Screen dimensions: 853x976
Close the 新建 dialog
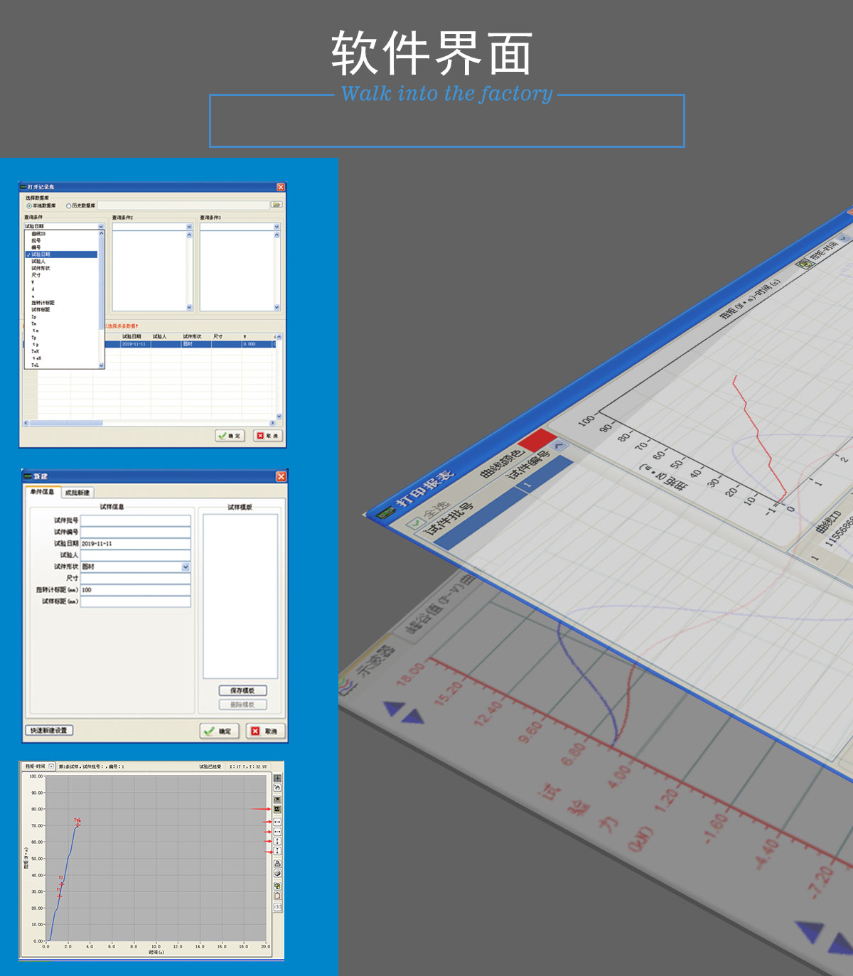[281, 476]
